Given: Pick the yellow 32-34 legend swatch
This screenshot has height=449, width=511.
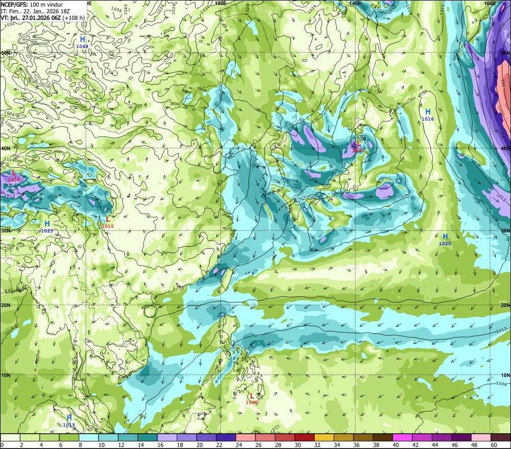Looking at the screenshot, I should pos(324,437).
